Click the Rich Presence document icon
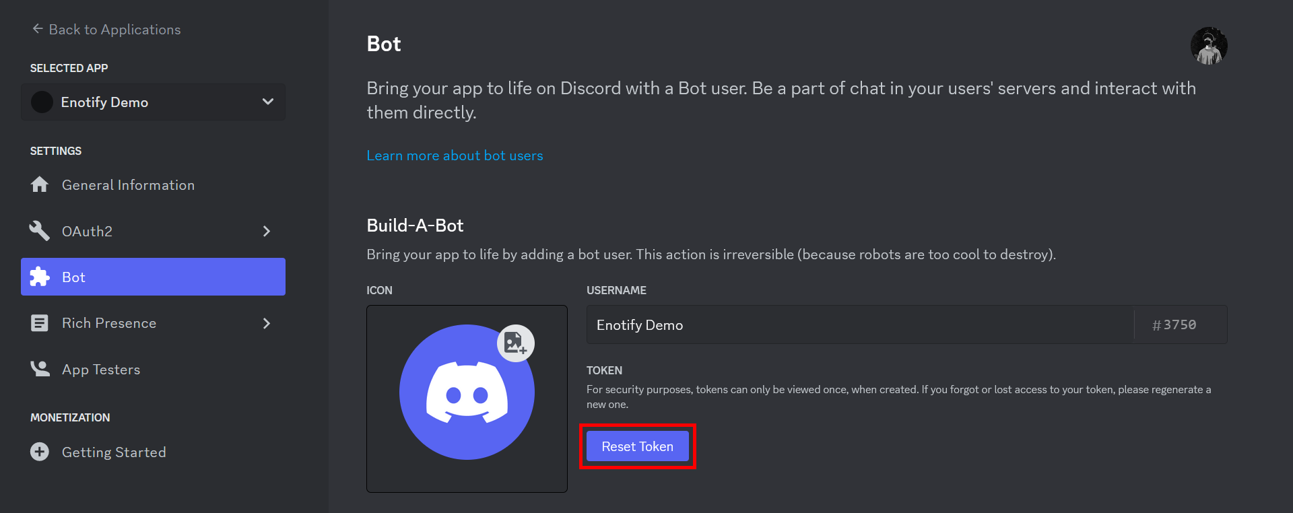 [40, 323]
